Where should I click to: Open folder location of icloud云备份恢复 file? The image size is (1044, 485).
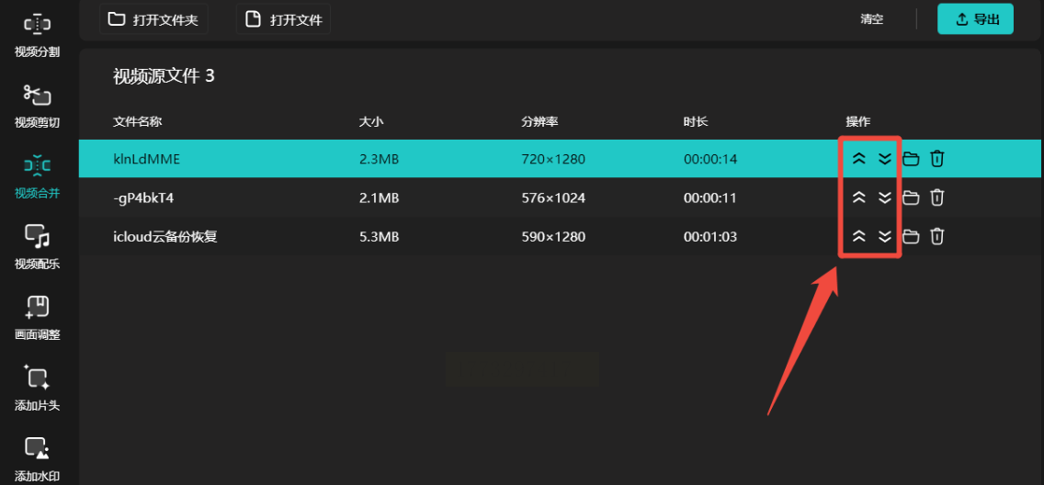911,237
